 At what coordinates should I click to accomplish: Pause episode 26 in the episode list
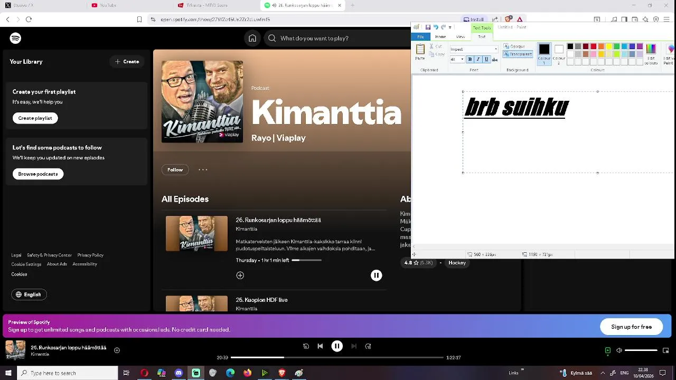[376, 275]
